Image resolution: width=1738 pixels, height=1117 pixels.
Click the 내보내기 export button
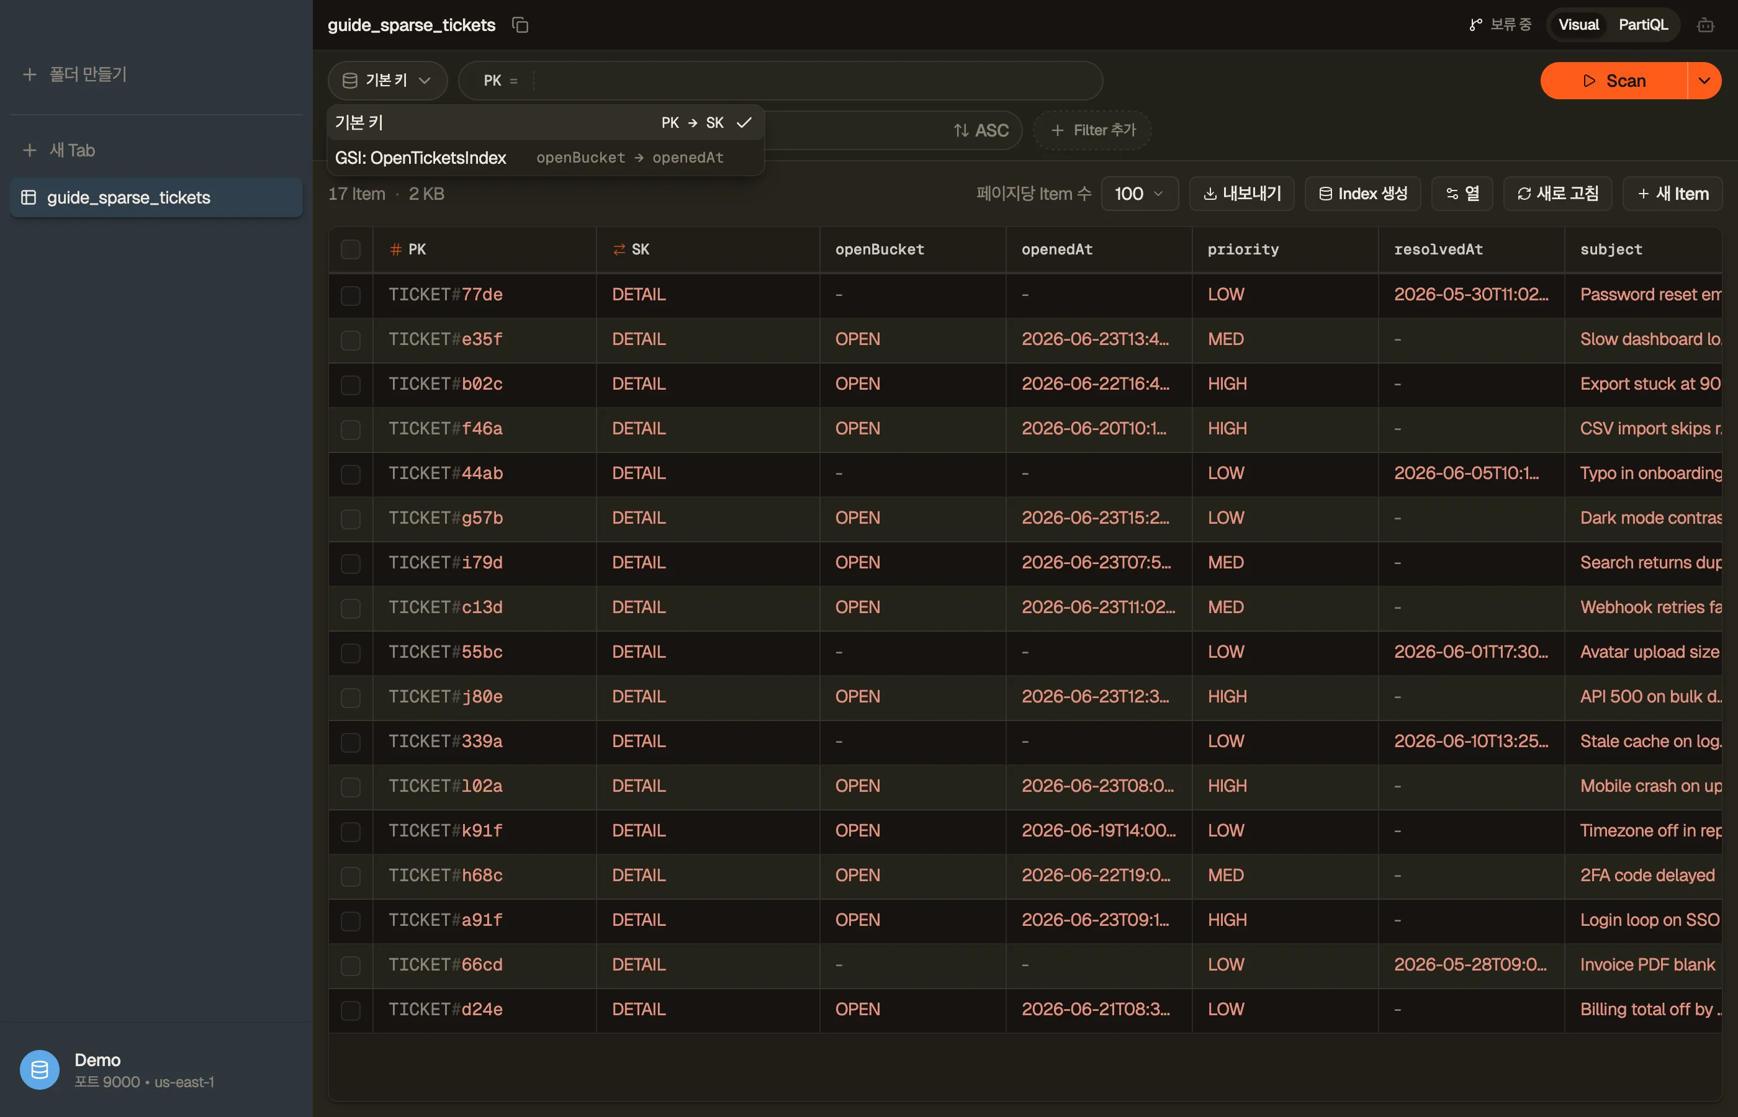1242,194
